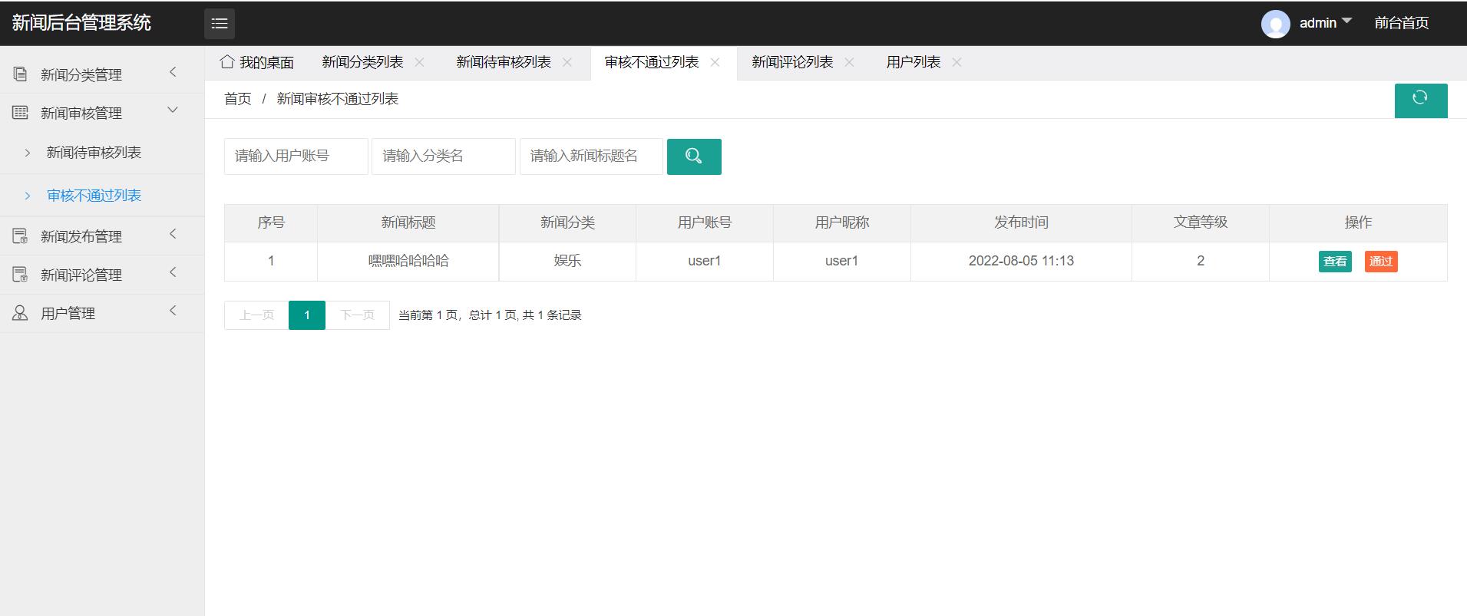Click the 新闻后台管理系统 title
The image size is (1467, 616).
tap(81, 23)
